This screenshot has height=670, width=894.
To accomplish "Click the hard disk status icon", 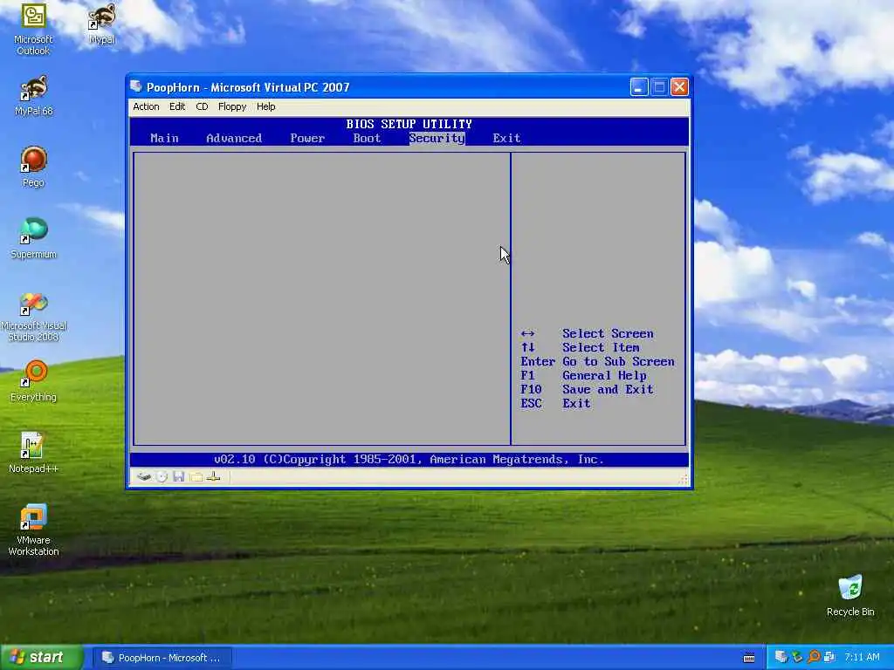I will [x=144, y=476].
